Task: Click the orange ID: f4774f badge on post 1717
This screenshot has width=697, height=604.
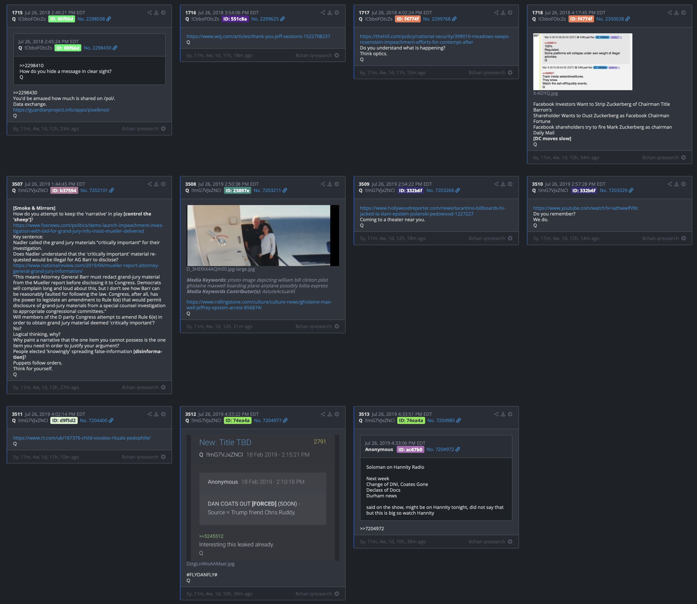Action: [x=408, y=19]
